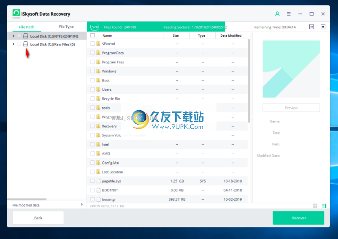This screenshot has width=338, height=239.
Task: Select the Boot folder row name
Action: pyautogui.click(x=105, y=81)
